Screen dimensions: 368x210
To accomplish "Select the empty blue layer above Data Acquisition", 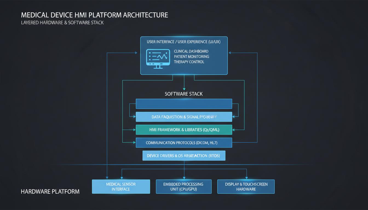I will coord(184,104).
